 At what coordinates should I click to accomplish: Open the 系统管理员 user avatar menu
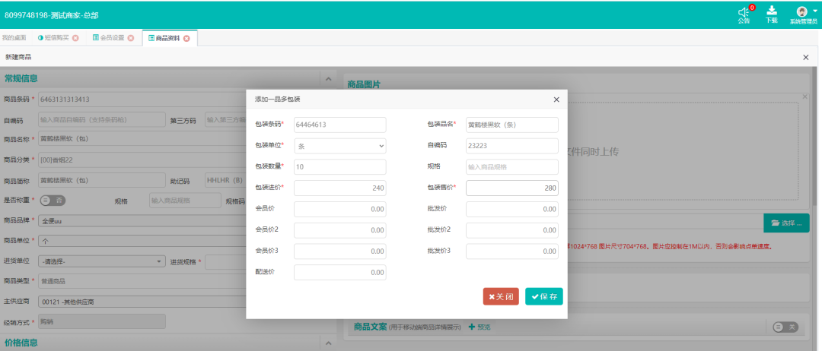pyautogui.click(x=802, y=12)
